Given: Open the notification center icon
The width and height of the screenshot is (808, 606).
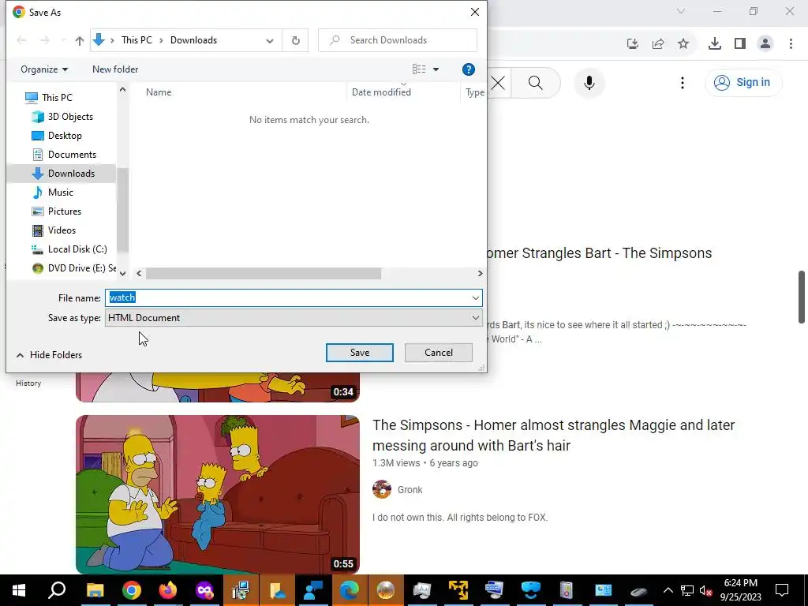Looking at the screenshot, I should pyautogui.click(x=782, y=590).
